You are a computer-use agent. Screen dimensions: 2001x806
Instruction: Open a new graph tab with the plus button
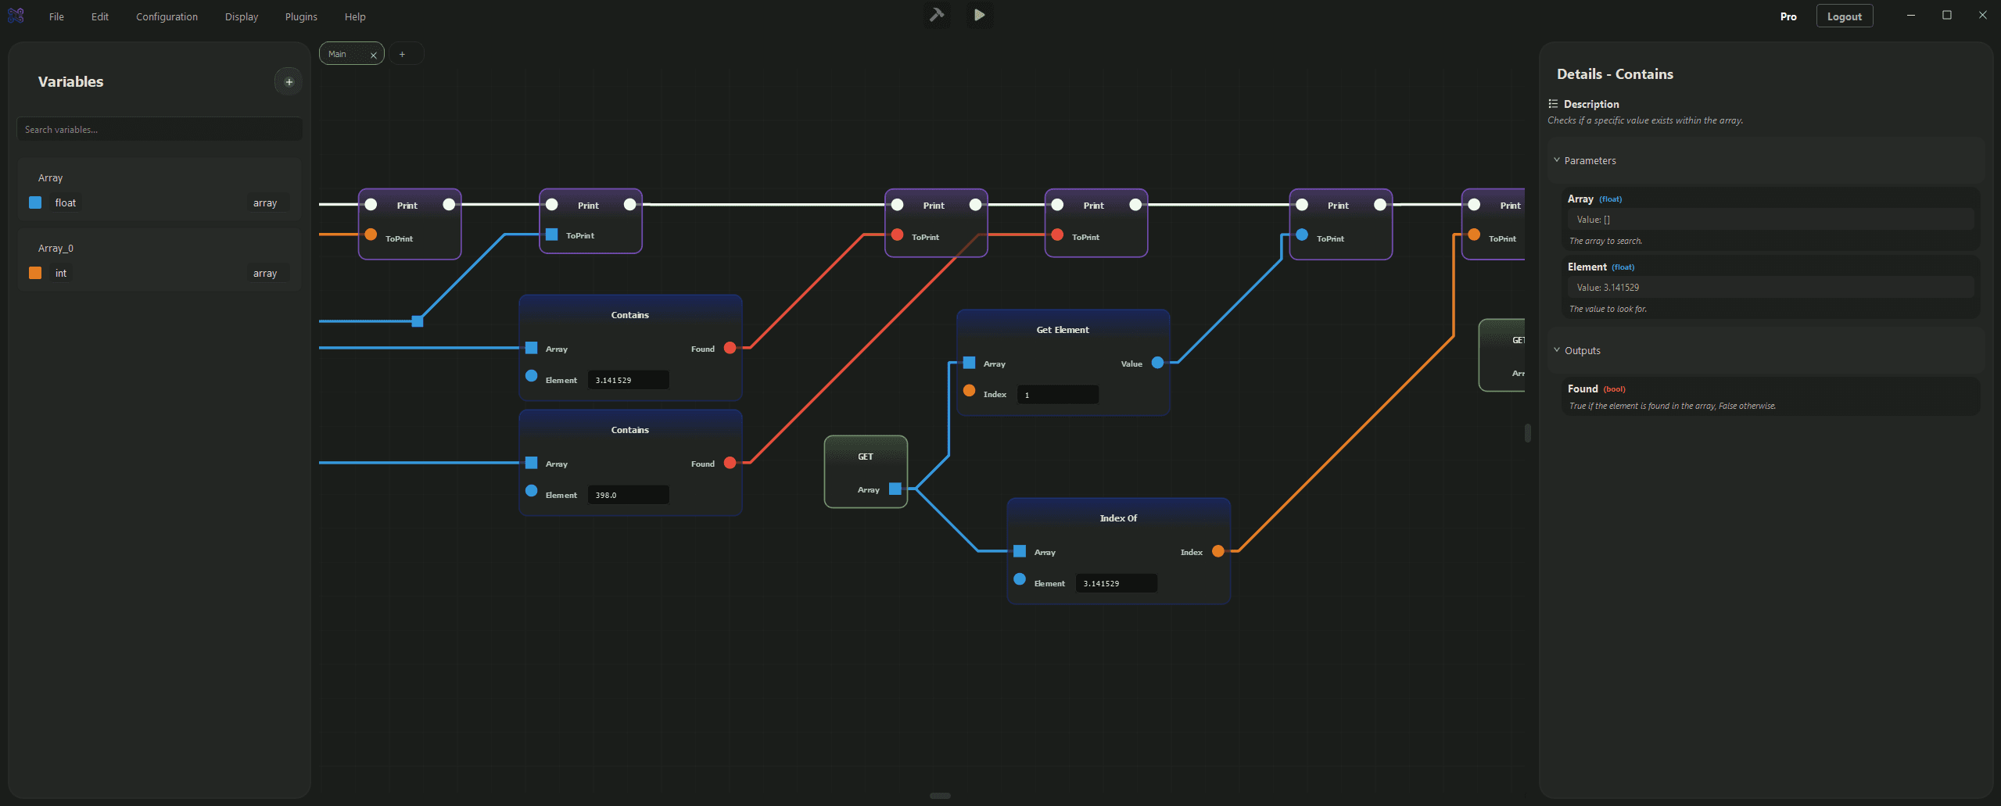[x=402, y=53]
